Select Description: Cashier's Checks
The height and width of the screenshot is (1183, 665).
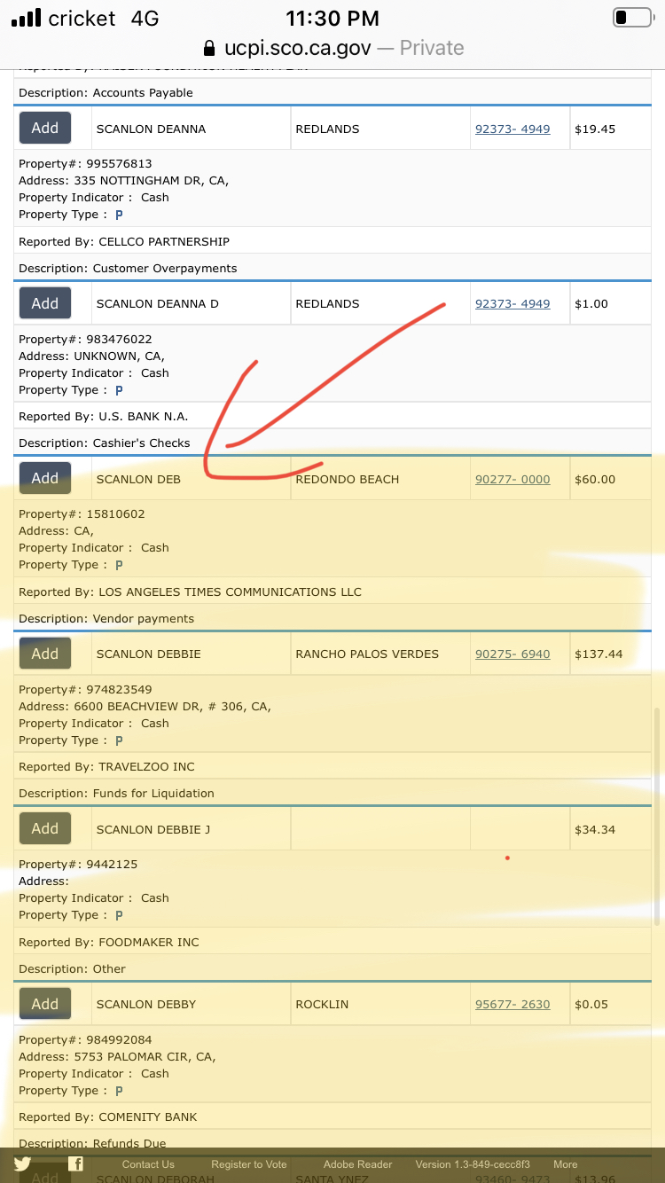pyautogui.click(x=105, y=443)
